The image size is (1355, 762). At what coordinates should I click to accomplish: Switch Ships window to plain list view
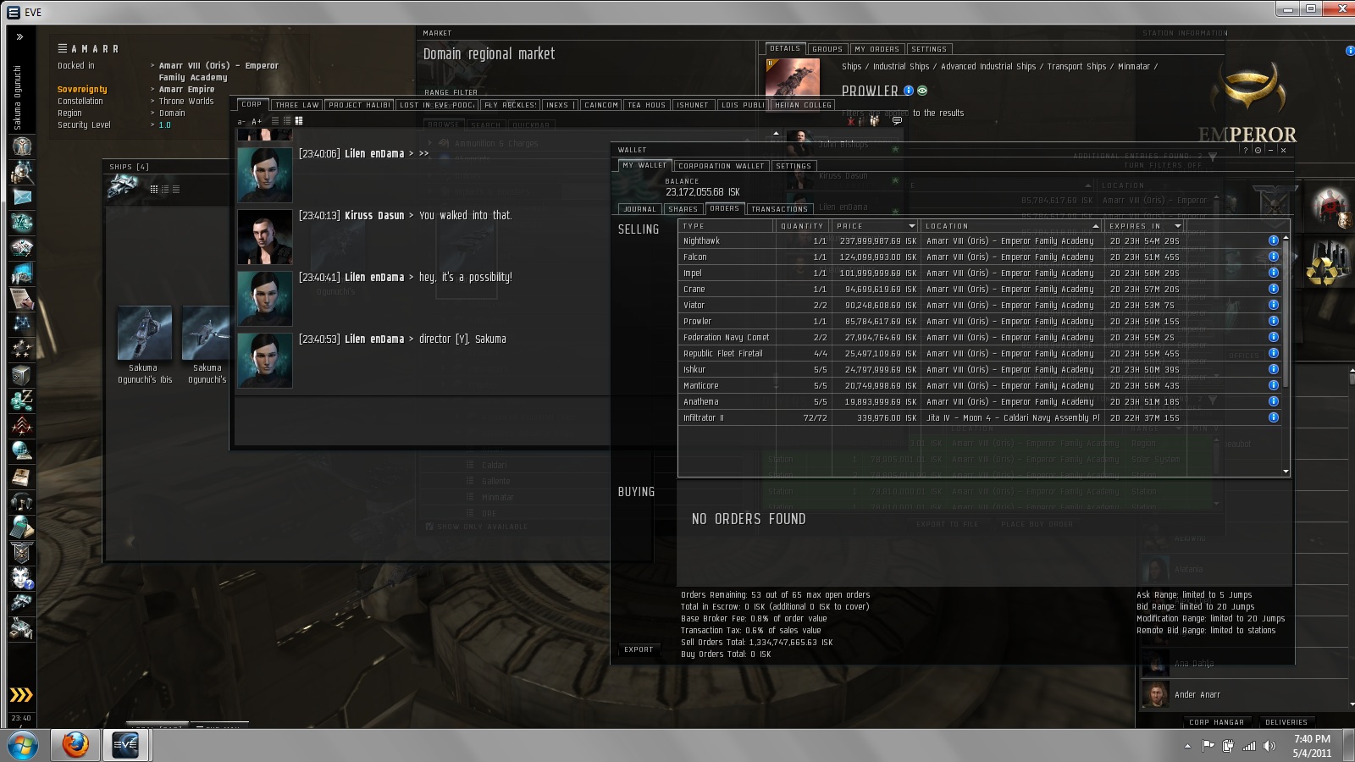click(x=176, y=189)
